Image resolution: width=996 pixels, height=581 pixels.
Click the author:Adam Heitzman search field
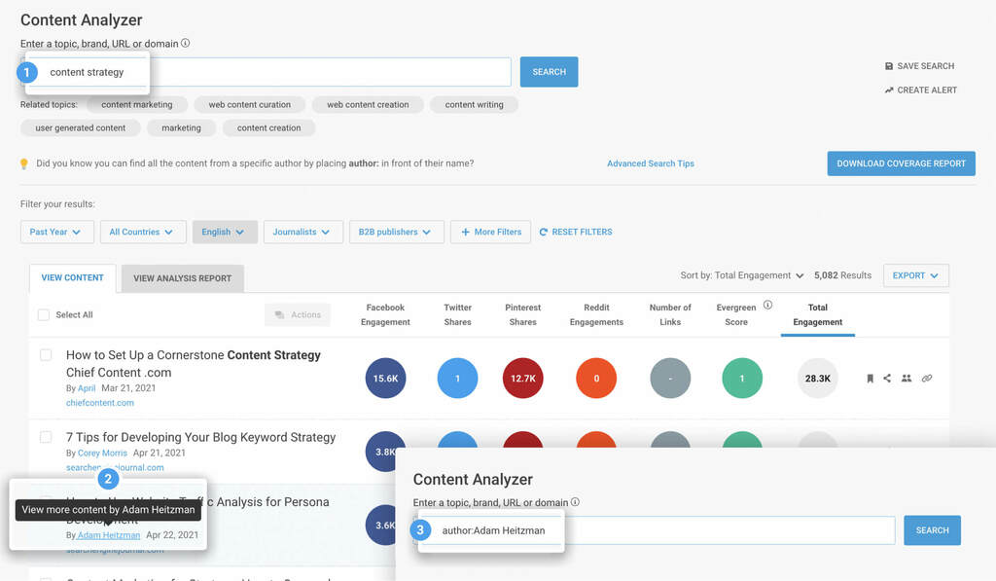[681, 530]
